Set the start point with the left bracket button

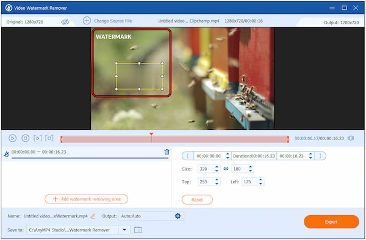click(188, 156)
